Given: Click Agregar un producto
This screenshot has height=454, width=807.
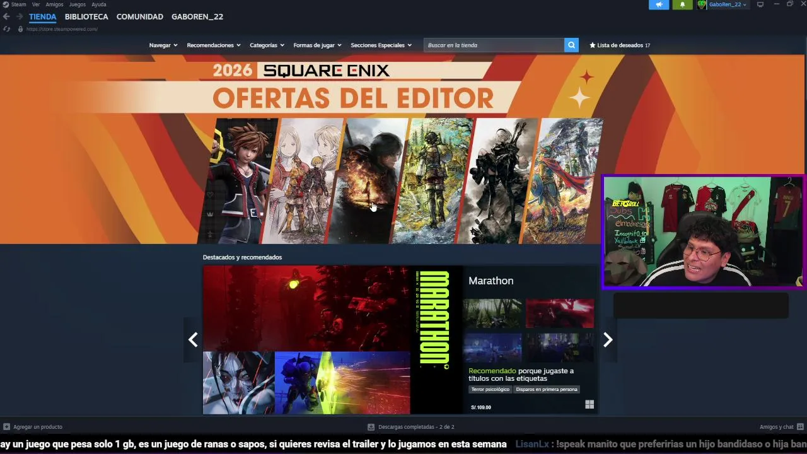Looking at the screenshot, I should coord(38,427).
